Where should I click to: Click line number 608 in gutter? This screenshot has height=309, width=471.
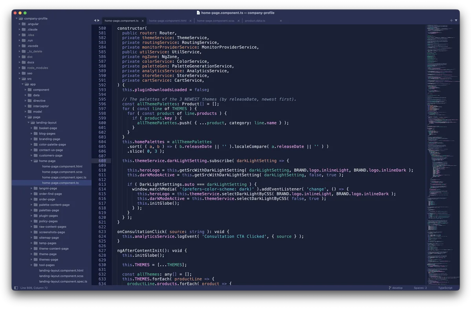tap(102, 161)
